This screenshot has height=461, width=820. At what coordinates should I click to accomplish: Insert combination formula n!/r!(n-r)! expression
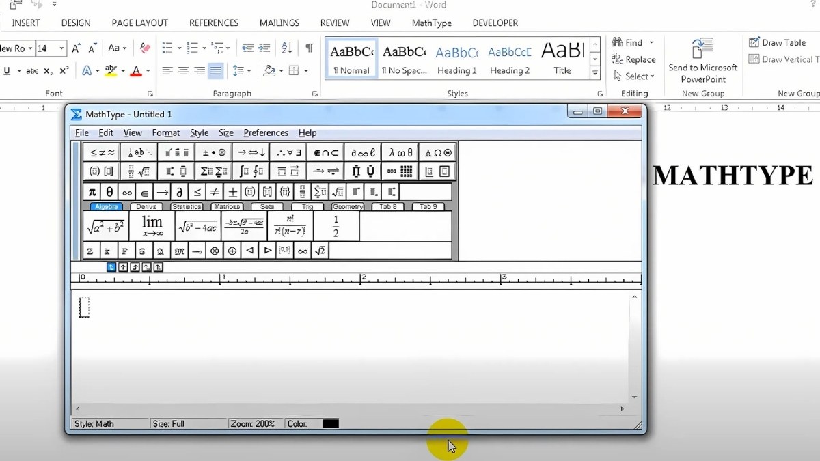290,226
